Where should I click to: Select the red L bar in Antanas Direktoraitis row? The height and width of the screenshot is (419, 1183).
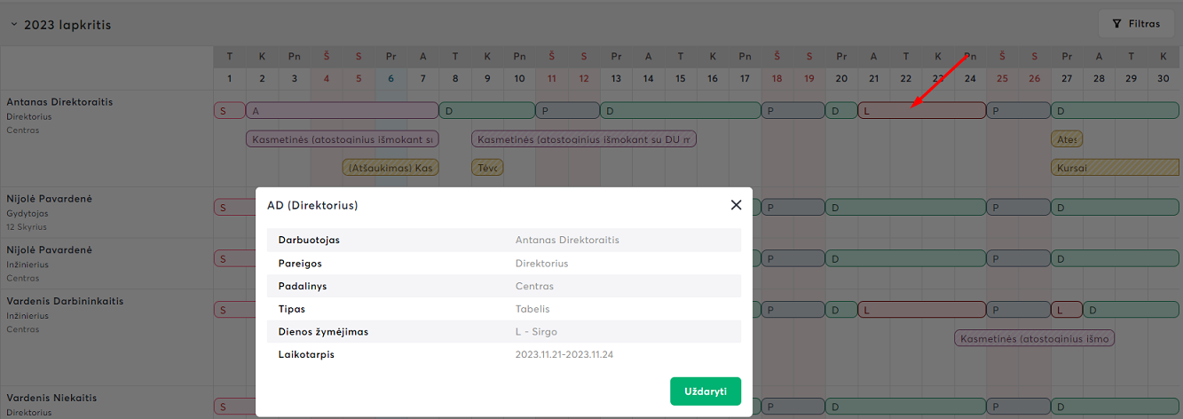click(921, 111)
